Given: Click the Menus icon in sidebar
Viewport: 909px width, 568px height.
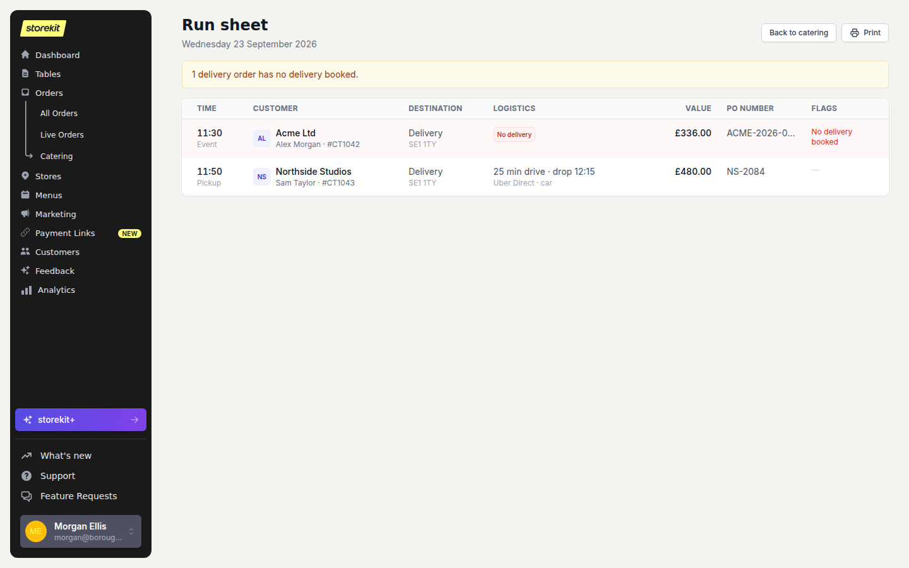Looking at the screenshot, I should 25,195.
